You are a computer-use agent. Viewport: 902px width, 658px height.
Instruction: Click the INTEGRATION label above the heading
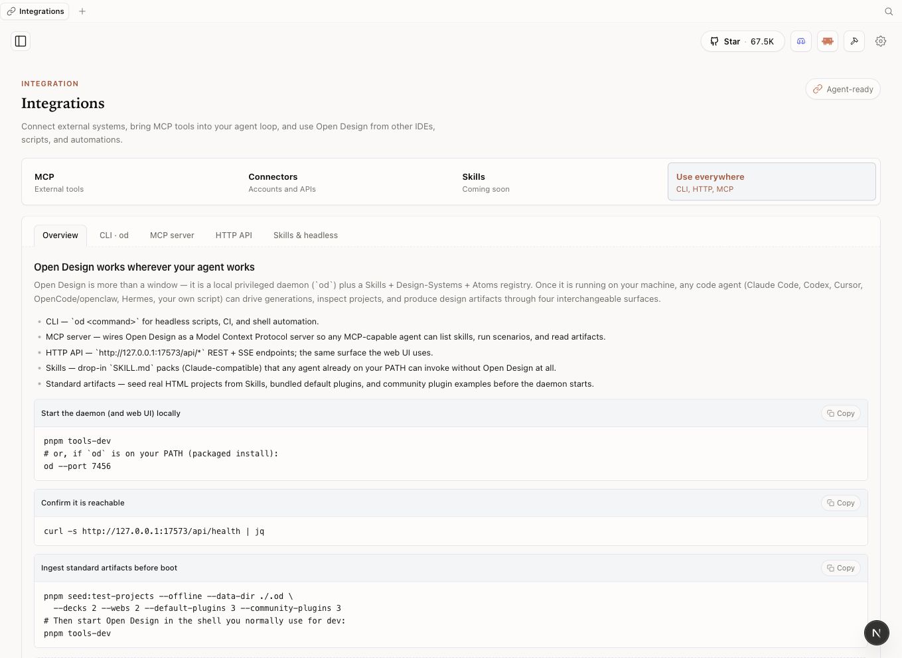[50, 84]
